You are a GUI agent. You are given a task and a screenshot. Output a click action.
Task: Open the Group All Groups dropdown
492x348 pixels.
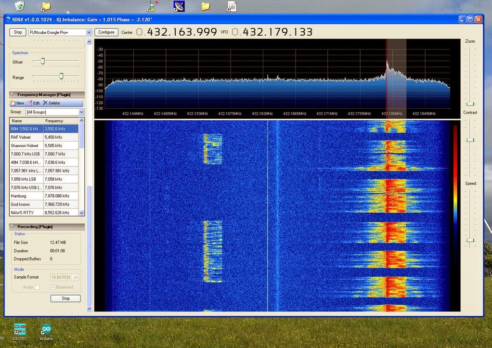pyautogui.click(x=55, y=112)
